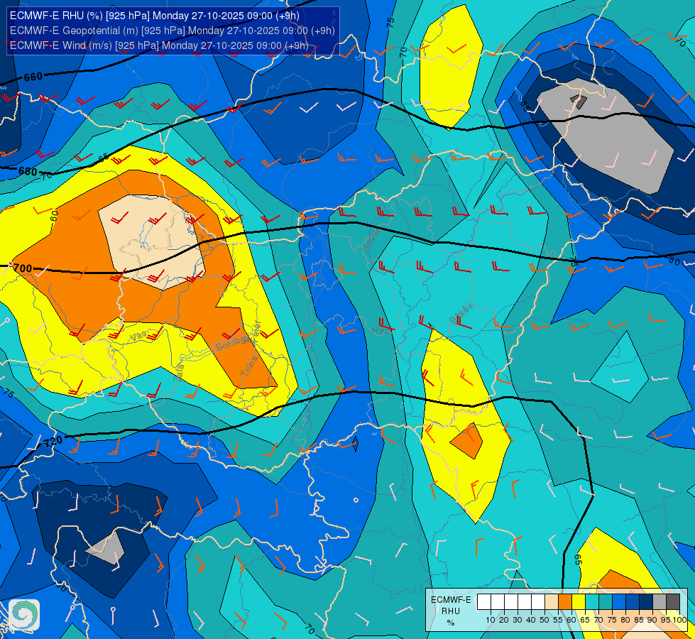Viewport: 695px width, 639px height.
Task: Click the green spiral logo icon
Action: click(x=24, y=614)
